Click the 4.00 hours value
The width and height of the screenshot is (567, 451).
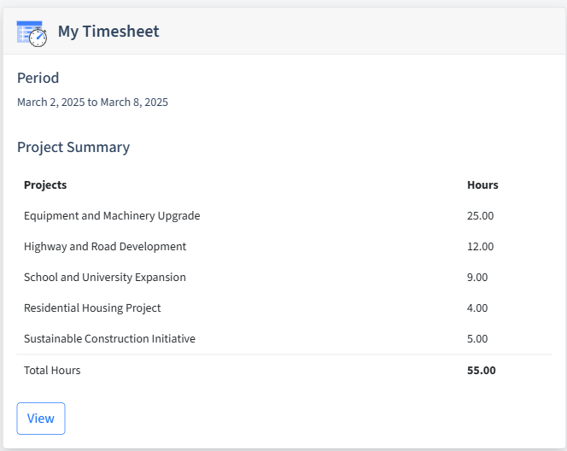coord(477,307)
